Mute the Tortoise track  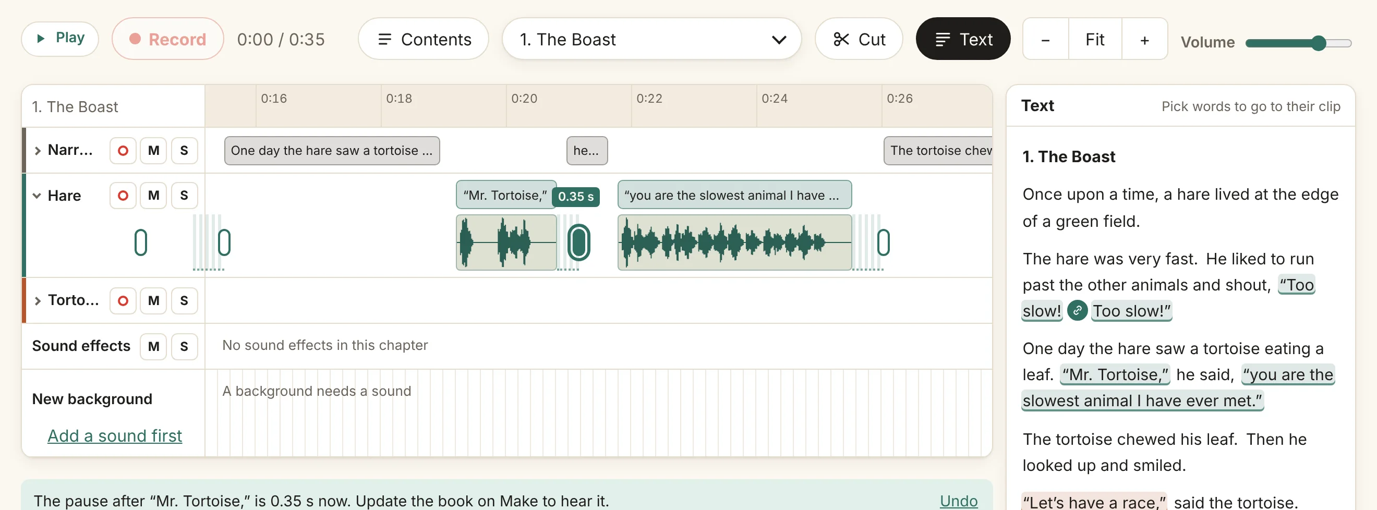pyautogui.click(x=153, y=301)
